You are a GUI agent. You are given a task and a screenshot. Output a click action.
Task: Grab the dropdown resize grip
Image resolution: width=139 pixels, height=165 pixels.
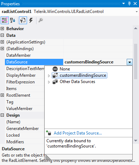coord(48,157)
